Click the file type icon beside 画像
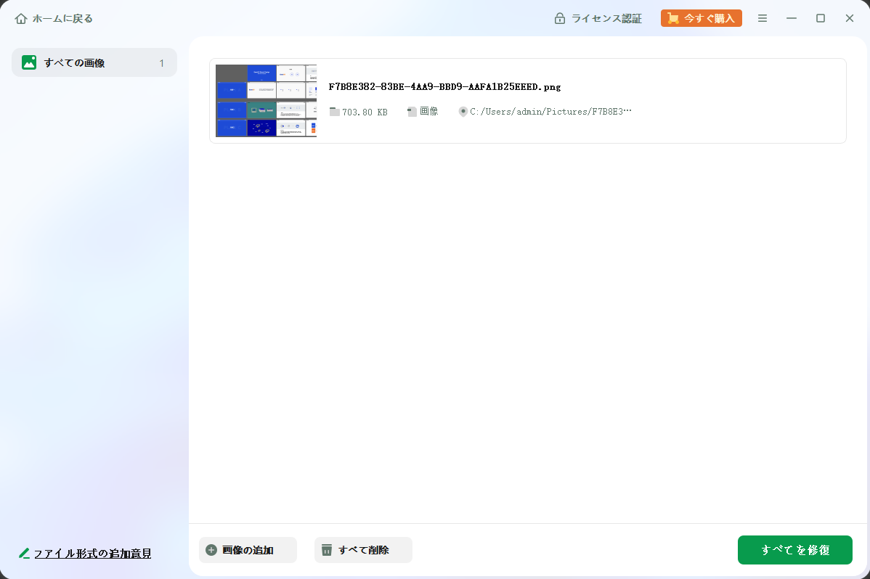Image resolution: width=870 pixels, height=579 pixels. click(412, 112)
